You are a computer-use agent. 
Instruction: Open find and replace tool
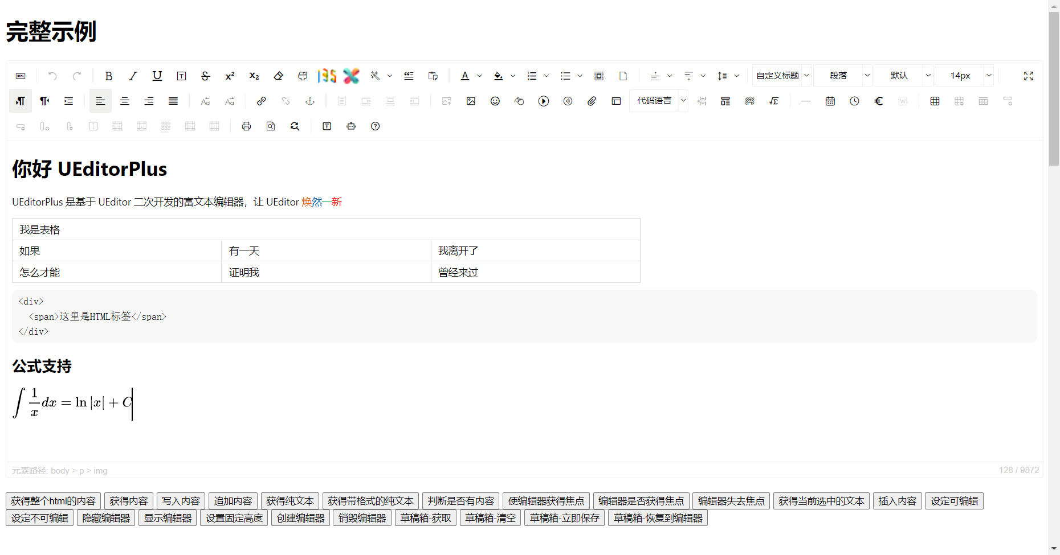coord(295,126)
